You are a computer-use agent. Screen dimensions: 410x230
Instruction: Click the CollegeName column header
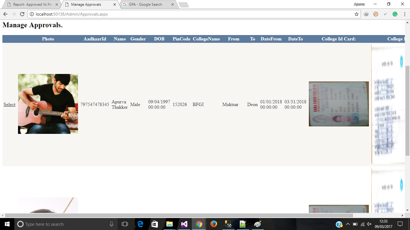tap(206, 39)
